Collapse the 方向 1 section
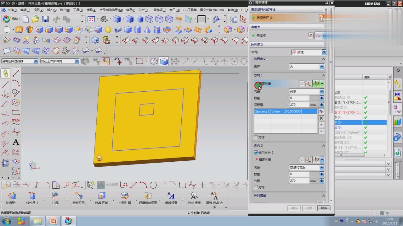 coord(323,75)
